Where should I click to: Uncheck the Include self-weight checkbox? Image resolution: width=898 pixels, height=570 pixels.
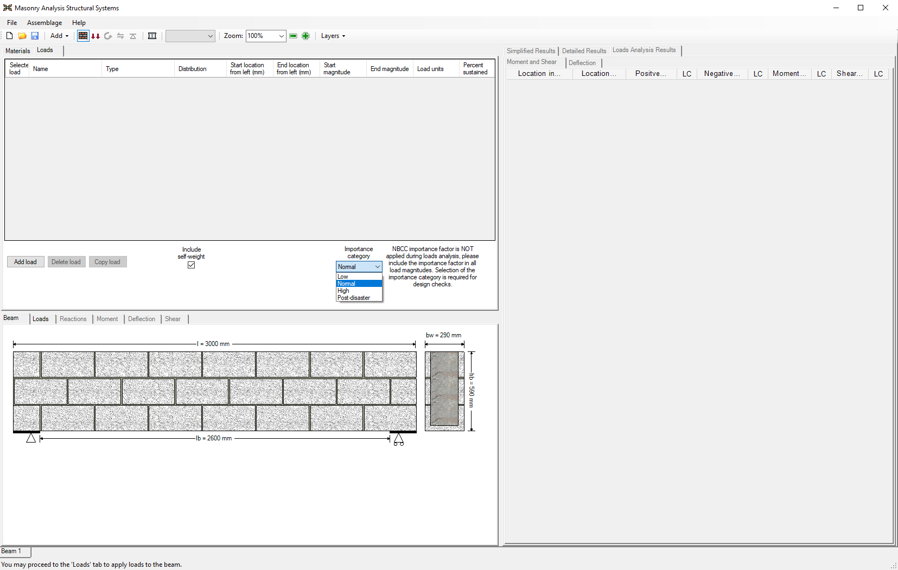[191, 265]
